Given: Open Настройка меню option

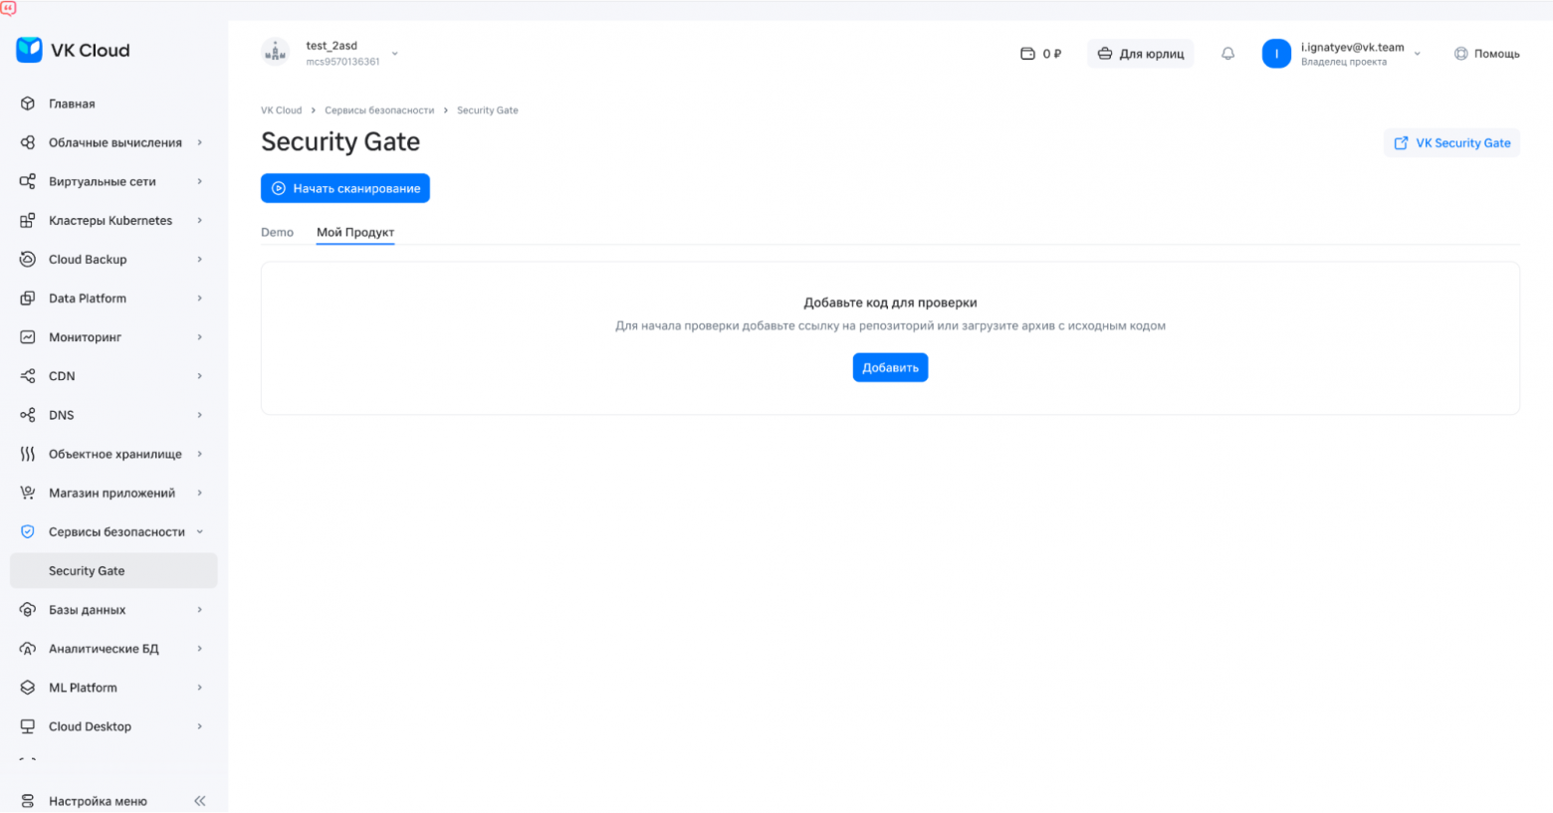Looking at the screenshot, I should [98, 801].
